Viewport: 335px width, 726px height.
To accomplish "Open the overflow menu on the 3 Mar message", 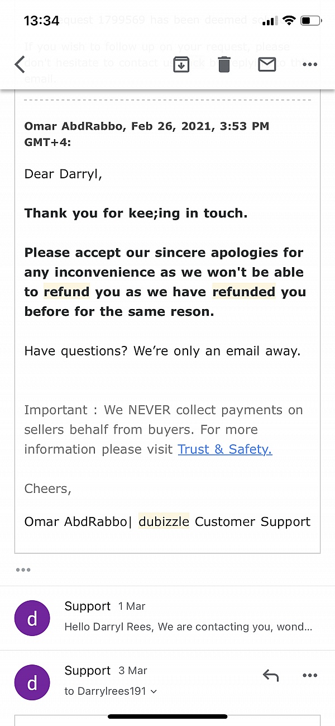I will click(x=310, y=675).
